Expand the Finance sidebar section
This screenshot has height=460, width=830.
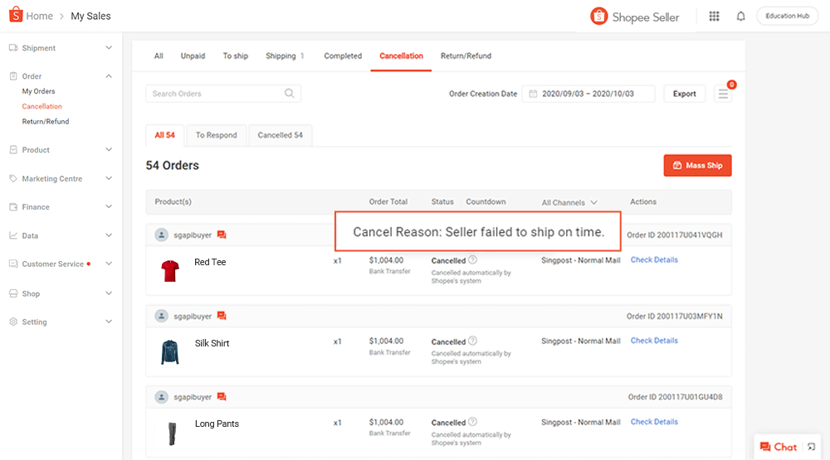click(109, 206)
